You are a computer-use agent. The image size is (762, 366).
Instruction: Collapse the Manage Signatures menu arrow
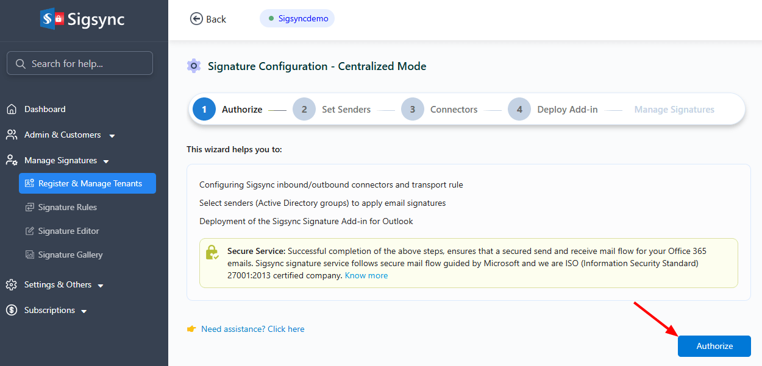(x=106, y=161)
